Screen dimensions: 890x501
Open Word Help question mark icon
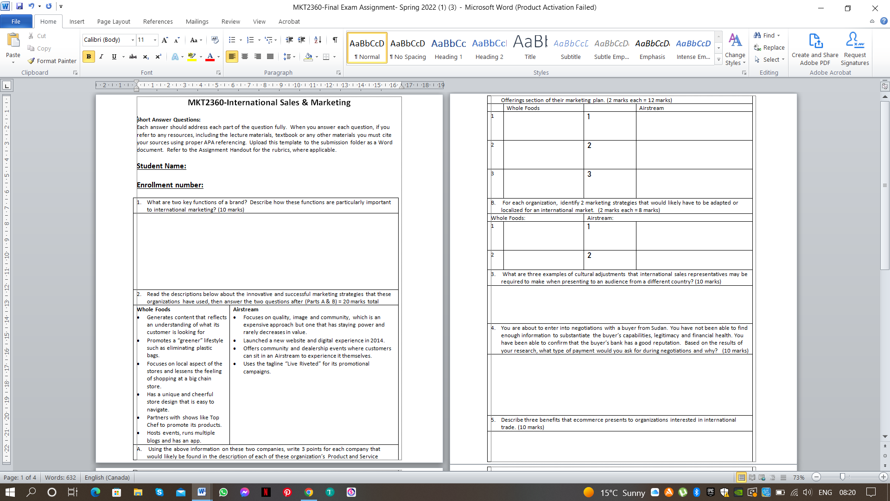(884, 21)
